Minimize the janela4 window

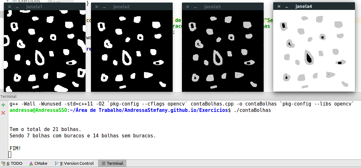point(287,6)
